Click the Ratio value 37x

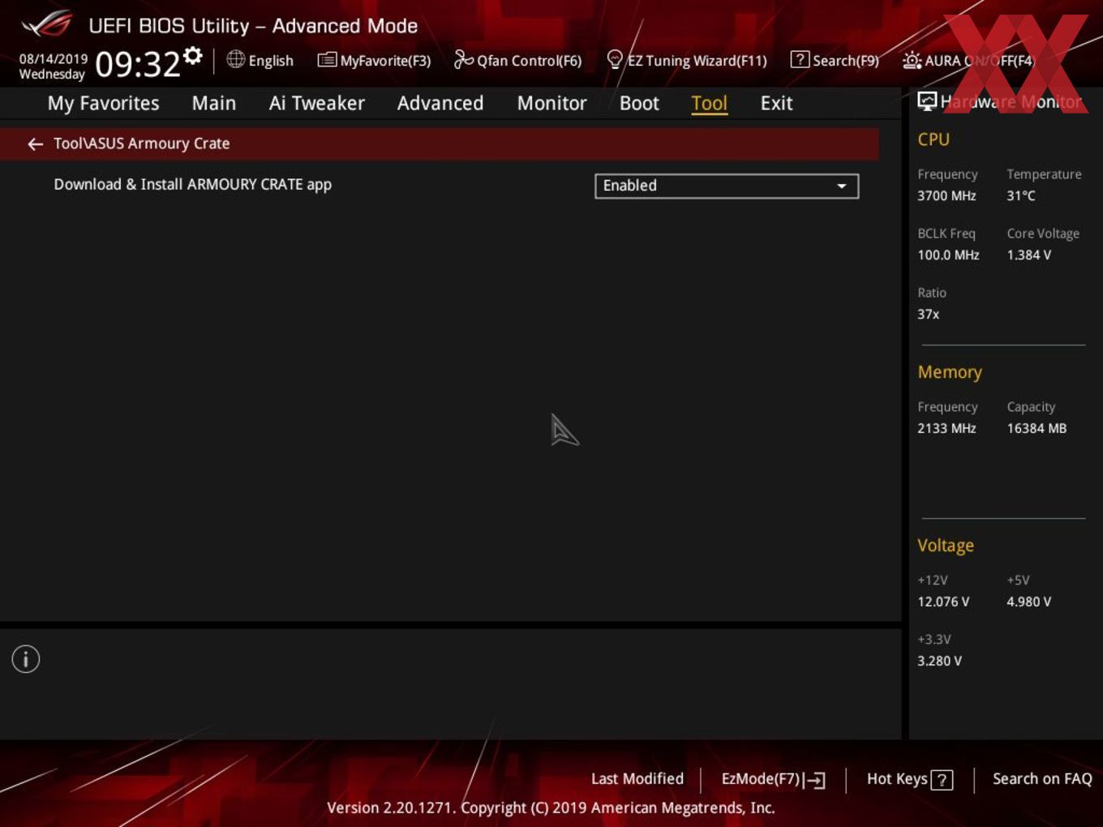tap(928, 314)
